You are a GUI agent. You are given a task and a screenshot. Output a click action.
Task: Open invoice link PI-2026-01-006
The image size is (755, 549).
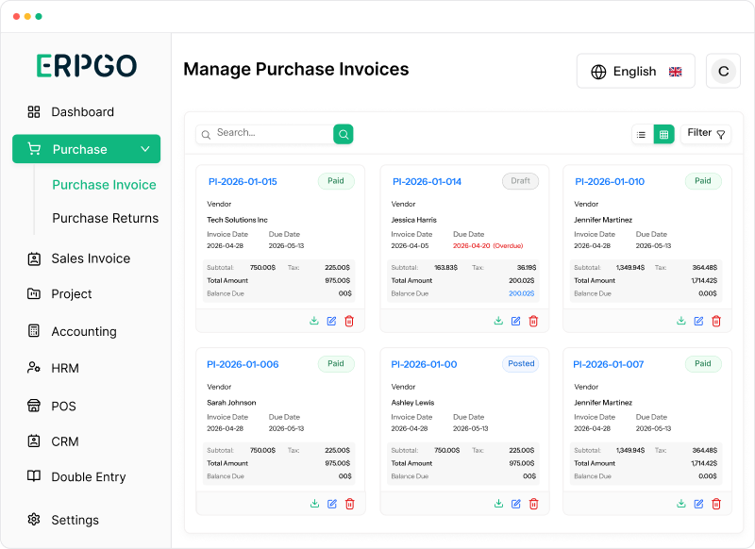coord(243,364)
